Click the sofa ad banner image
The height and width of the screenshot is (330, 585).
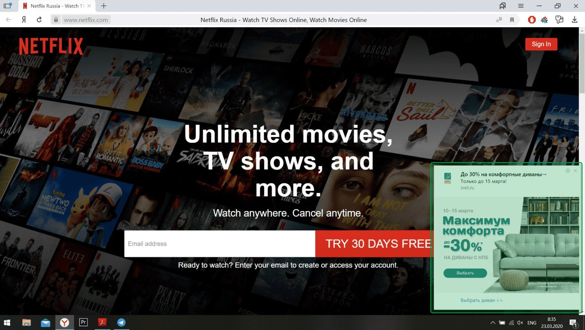pyautogui.click(x=507, y=244)
